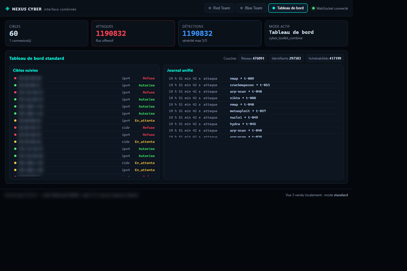Open the Réseau 476091 layer chip

pyautogui.click(x=253, y=58)
